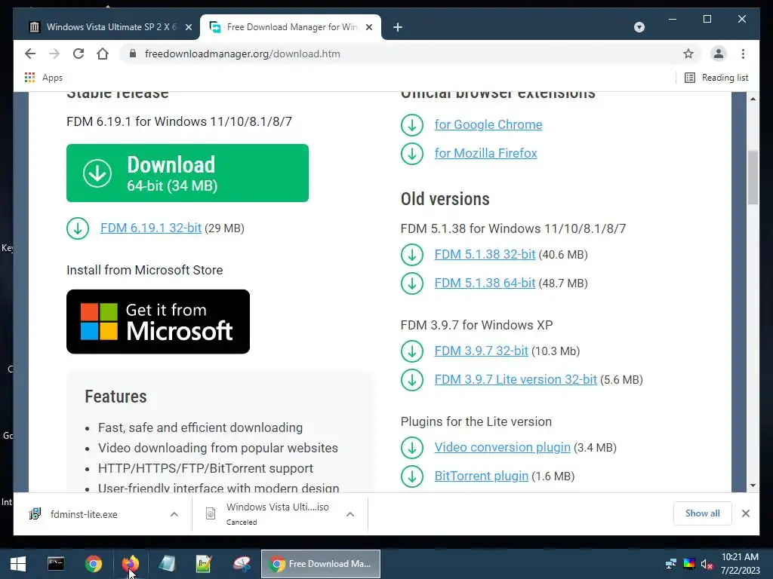
Task: Click the scrollbar up arrow
Action: 753,99
